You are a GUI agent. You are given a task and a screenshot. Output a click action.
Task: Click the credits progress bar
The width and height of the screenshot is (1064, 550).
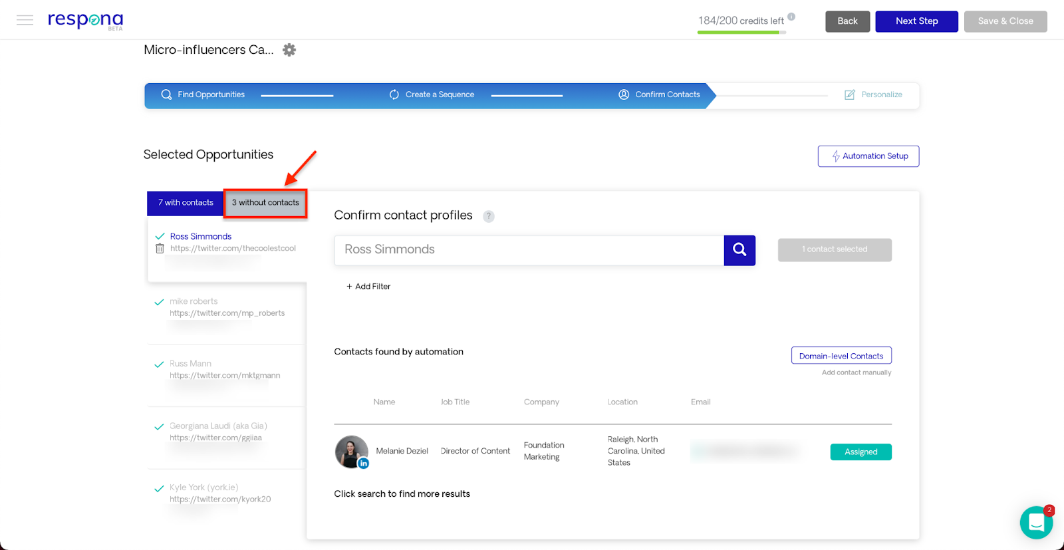741,32
